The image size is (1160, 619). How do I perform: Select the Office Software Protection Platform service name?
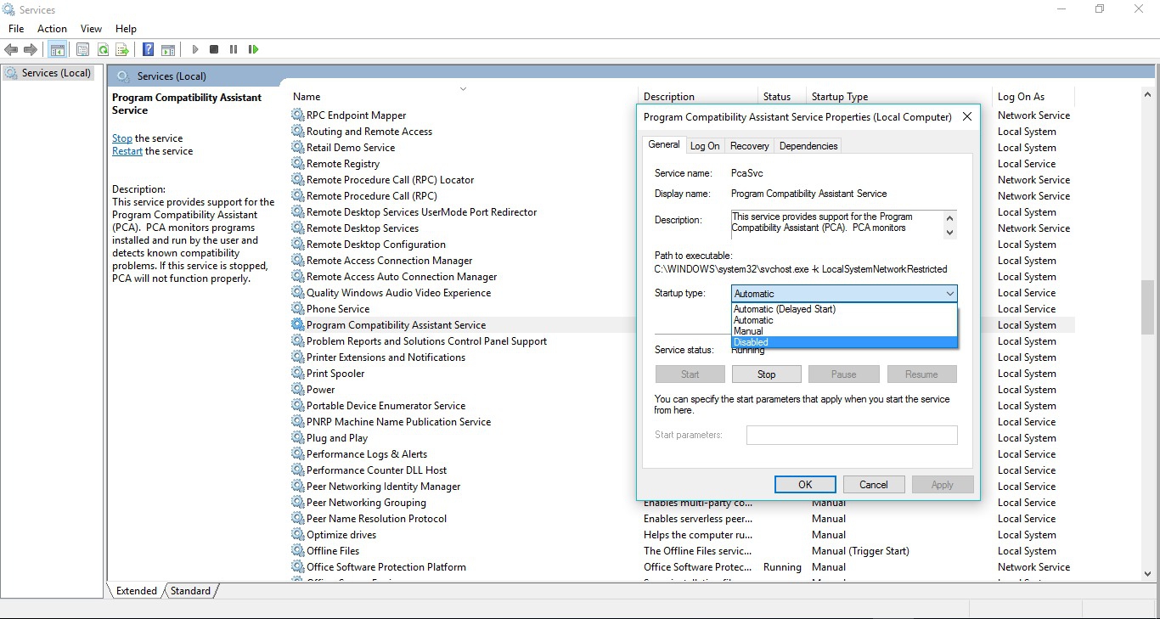tap(386, 567)
